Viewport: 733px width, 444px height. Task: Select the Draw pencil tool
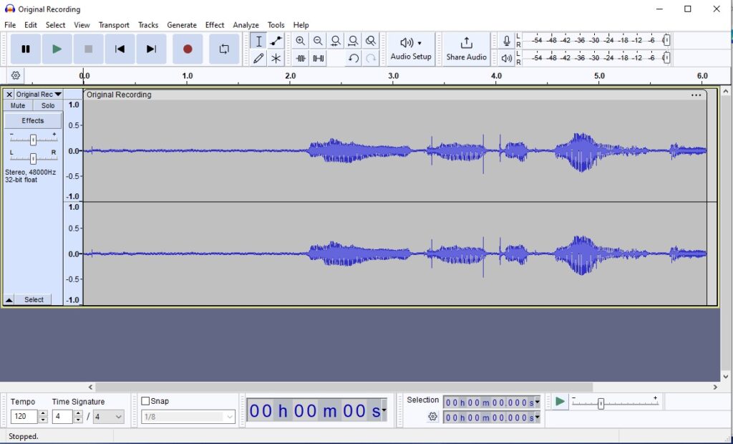point(258,59)
